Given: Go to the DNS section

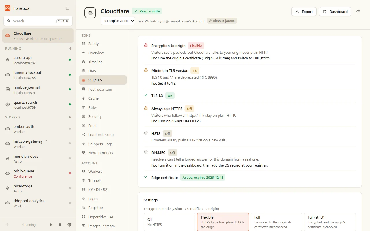Looking at the screenshot, I should [103, 71].
